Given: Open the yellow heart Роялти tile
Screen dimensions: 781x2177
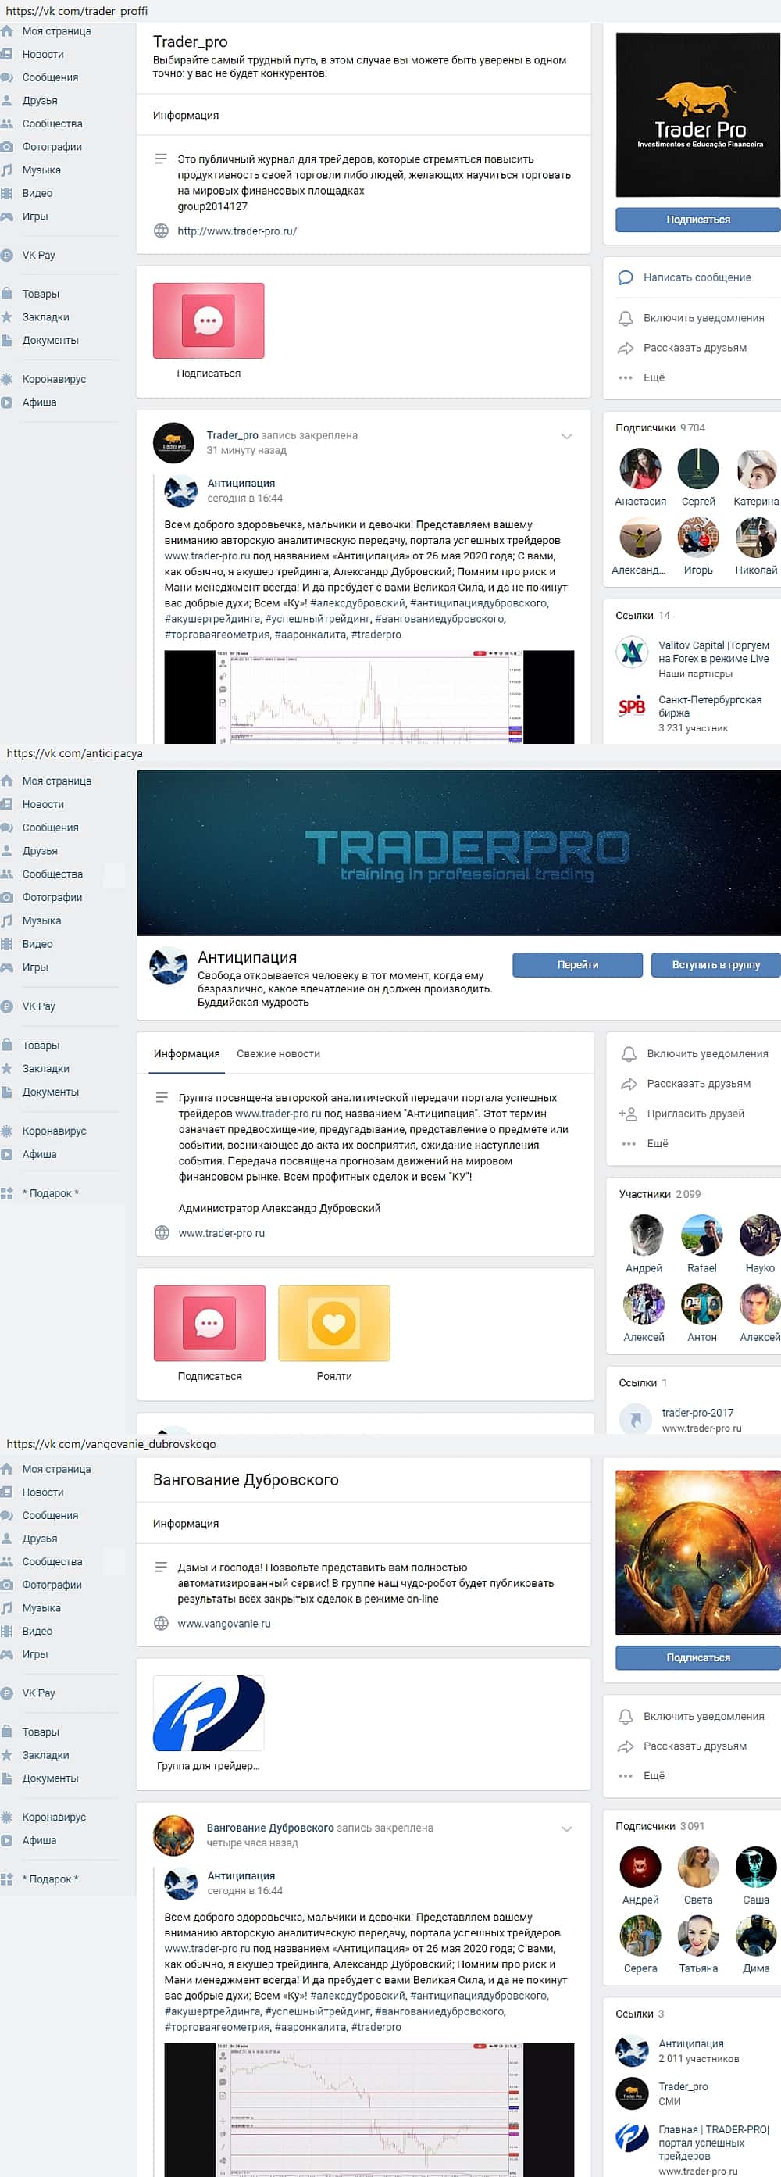Looking at the screenshot, I should [x=334, y=1323].
